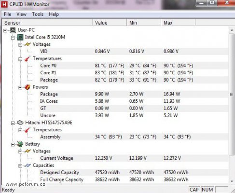Click the 0.846 V VID value
The width and height of the screenshot is (235, 193).
(x=102, y=52)
